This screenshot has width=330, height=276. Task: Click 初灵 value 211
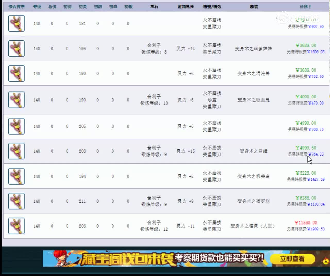82,201
